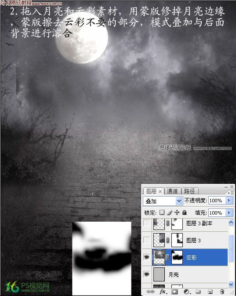The height and width of the screenshot is (296, 236).
Task: Select the 云彩 layer image thumbnail
Action: tap(159, 257)
